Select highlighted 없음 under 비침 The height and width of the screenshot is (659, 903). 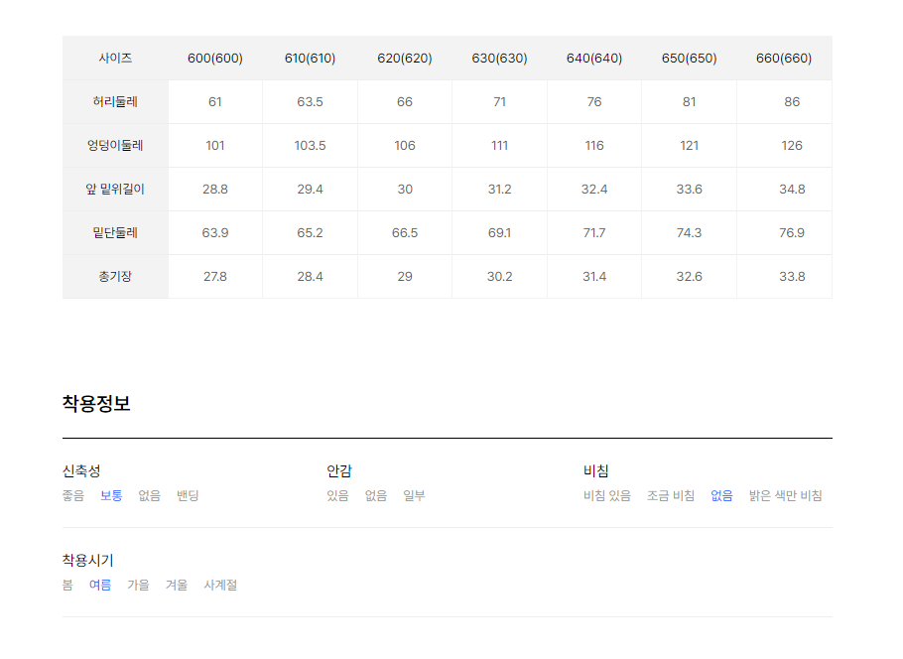click(721, 495)
